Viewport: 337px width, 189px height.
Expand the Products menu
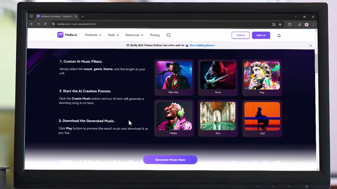[93, 35]
